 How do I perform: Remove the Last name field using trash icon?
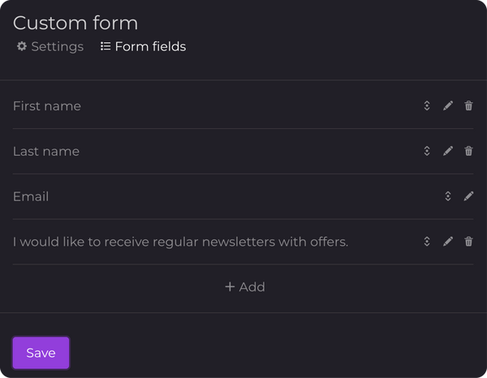click(x=468, y=151)
